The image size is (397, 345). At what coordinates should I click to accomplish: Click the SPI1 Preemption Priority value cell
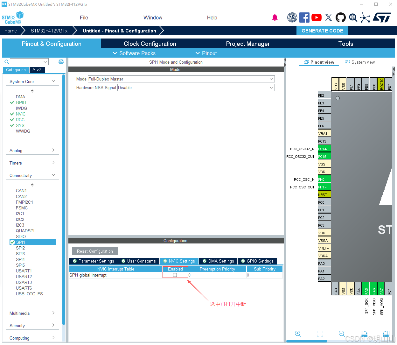(x=217, y=275)
